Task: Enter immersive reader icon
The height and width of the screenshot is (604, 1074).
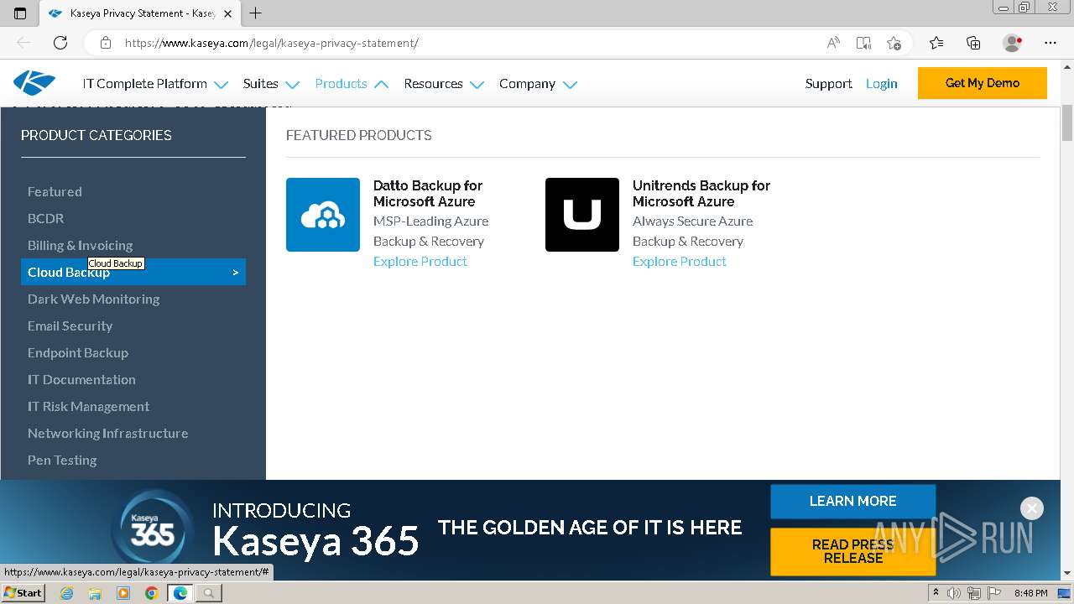Action: [863, 43]
